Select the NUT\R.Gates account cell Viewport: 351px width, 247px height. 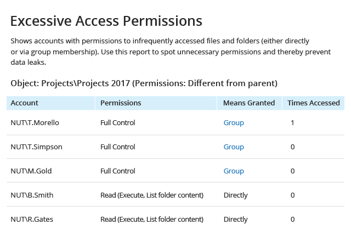tap(32, 219)
